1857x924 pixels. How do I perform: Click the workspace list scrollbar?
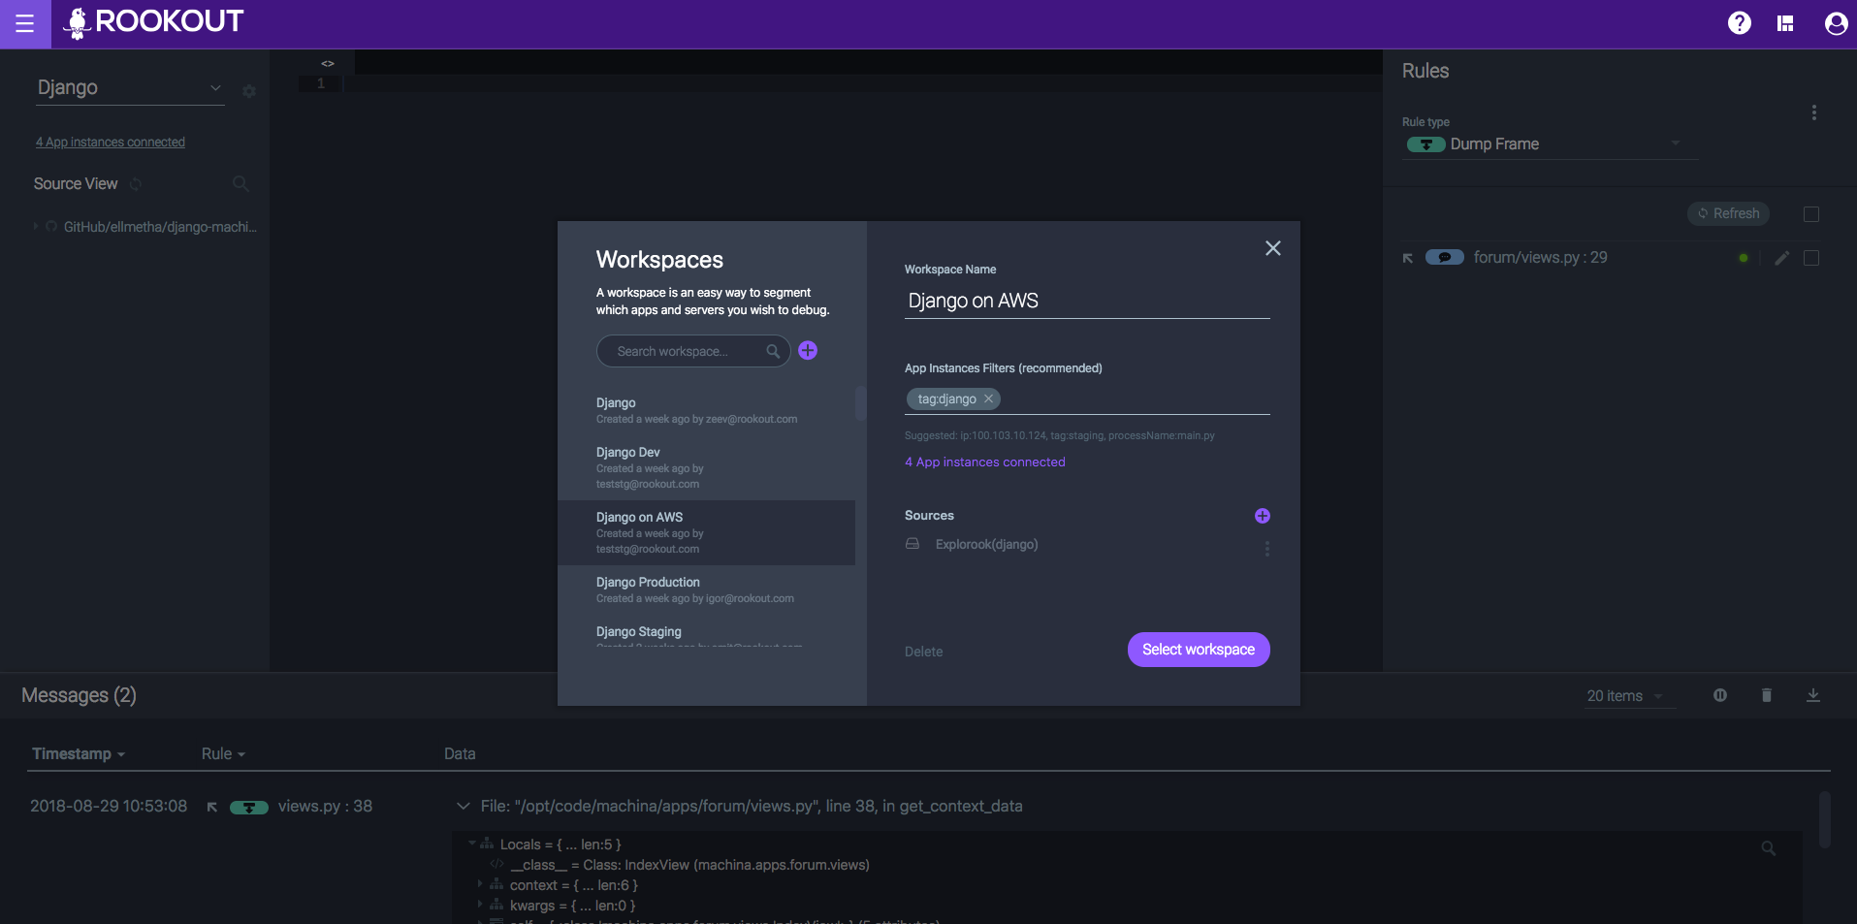point(860,402)
